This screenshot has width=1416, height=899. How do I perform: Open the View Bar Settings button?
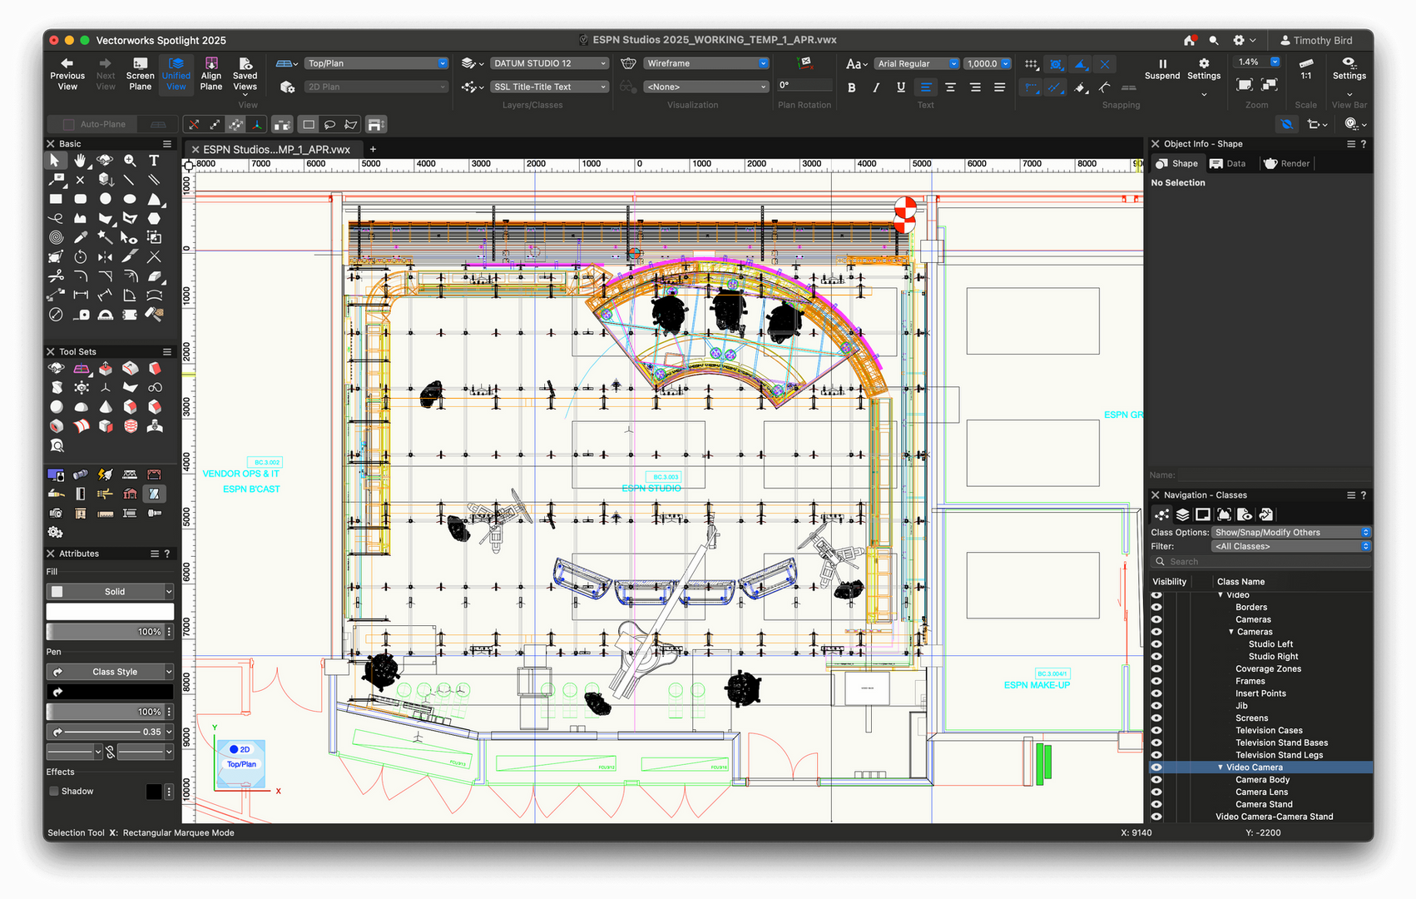click(x=1349, y=77)
